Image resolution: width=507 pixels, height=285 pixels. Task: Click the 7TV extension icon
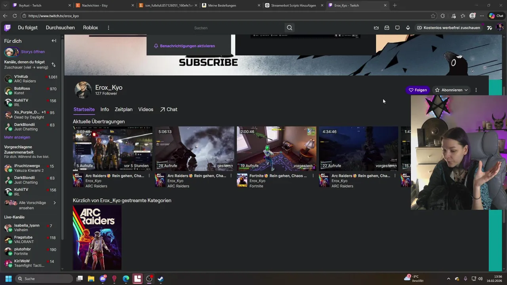point(490,28)
